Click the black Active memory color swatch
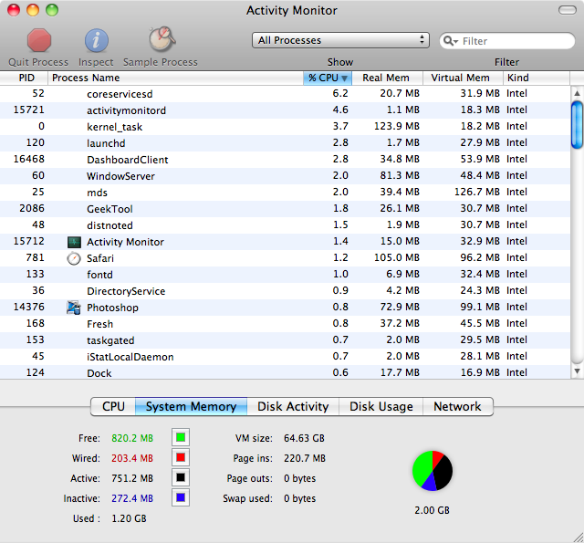This screenshot has width=584, height=543. (181, 477)
